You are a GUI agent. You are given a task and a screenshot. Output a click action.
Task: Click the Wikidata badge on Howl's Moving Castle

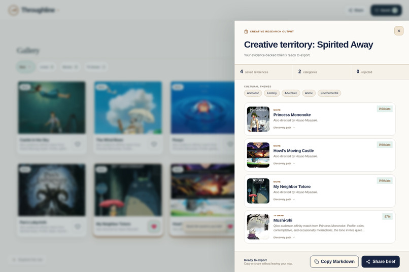(385, 145)
